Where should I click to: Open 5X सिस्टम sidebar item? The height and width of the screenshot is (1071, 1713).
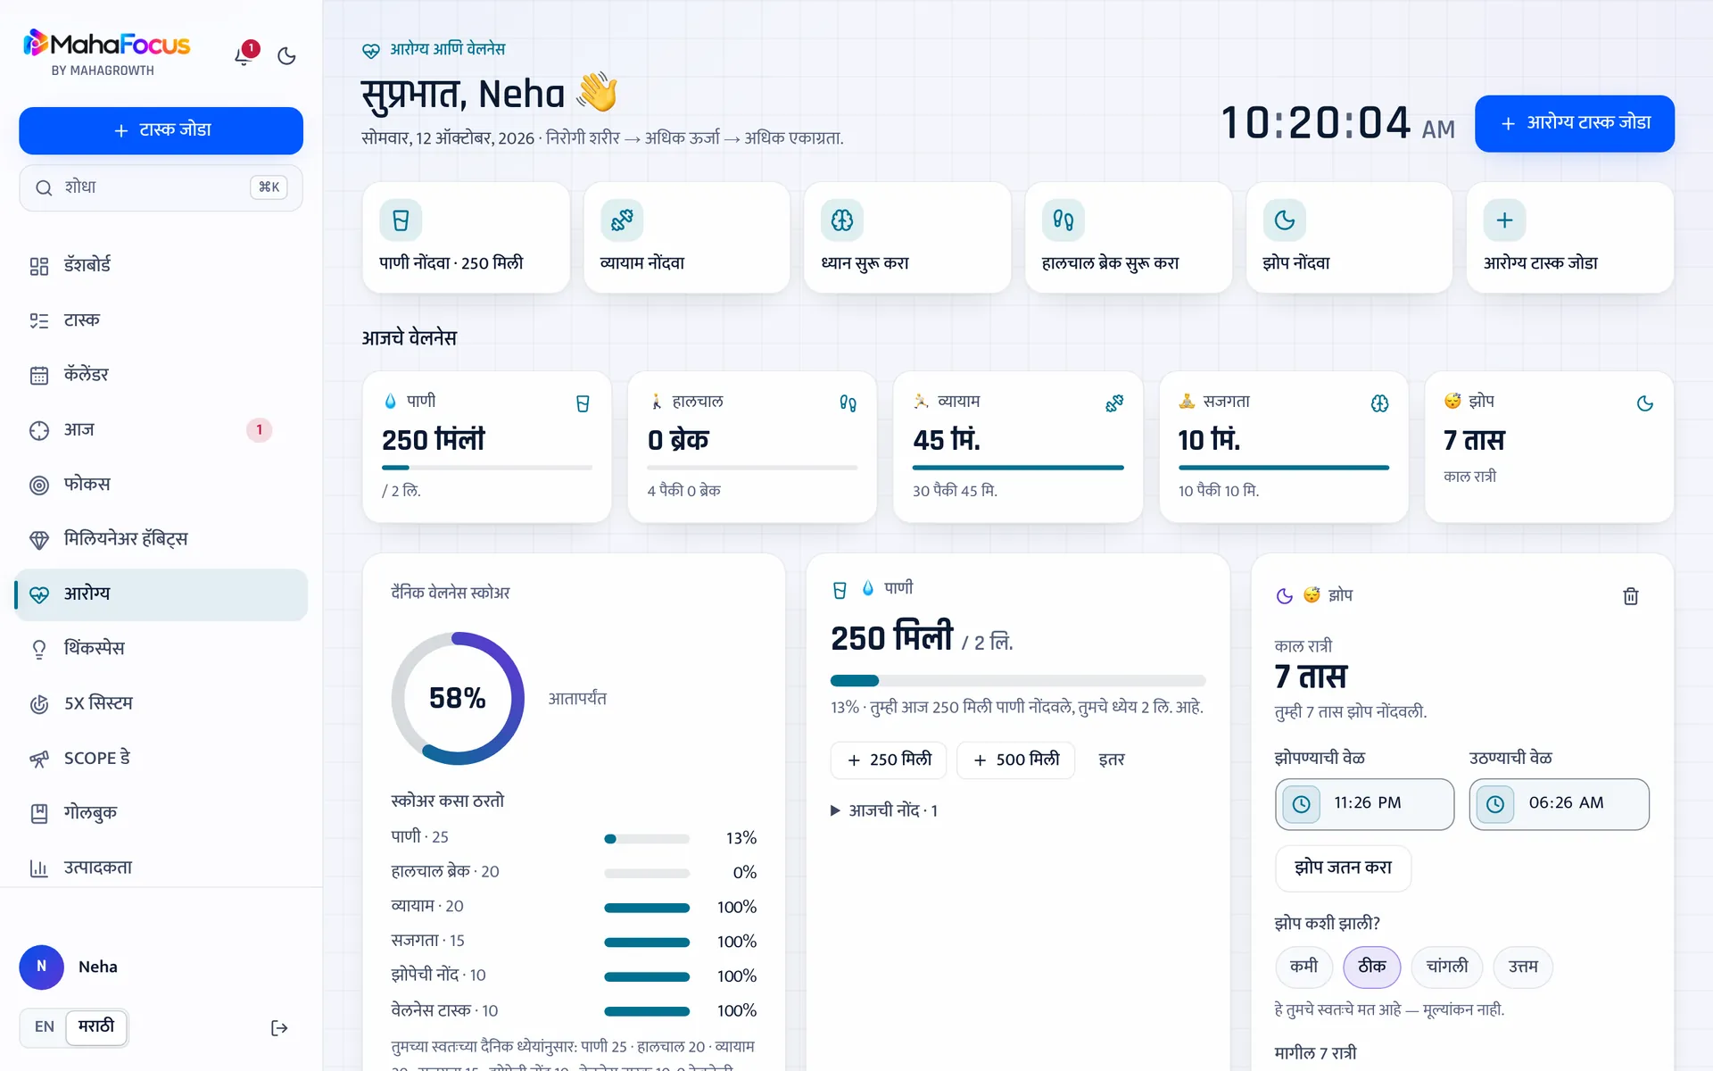161,703
